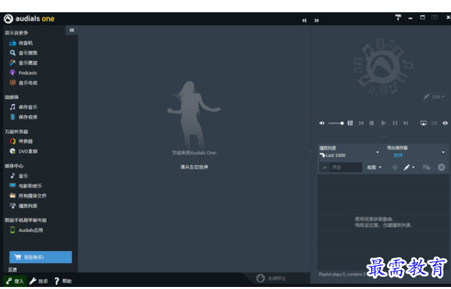
Task: Click the playlist list-settings icon
Action: [426, 167]
